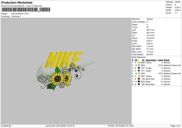Click 'Purple' description in stop 3 row
The height and width of the screenshot is (128, 182).
tap(148, 68)
